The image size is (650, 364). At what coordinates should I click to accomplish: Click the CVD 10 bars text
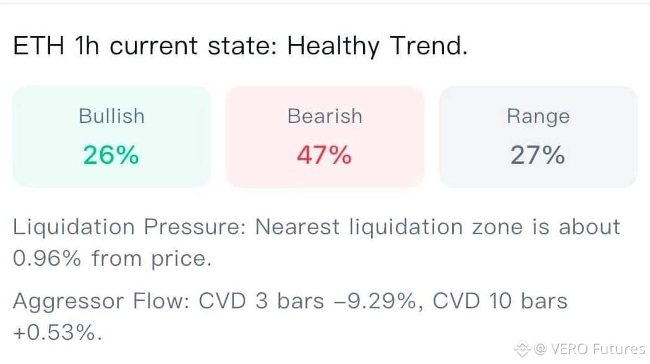click(500, 301)
